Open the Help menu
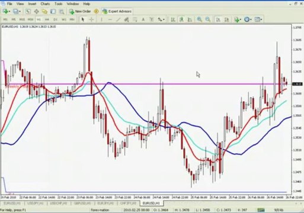This screenshot has height=213, width=304. [x=87, y=4]
